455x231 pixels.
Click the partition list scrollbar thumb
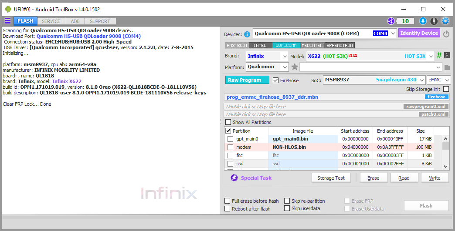tap(445, 146)
